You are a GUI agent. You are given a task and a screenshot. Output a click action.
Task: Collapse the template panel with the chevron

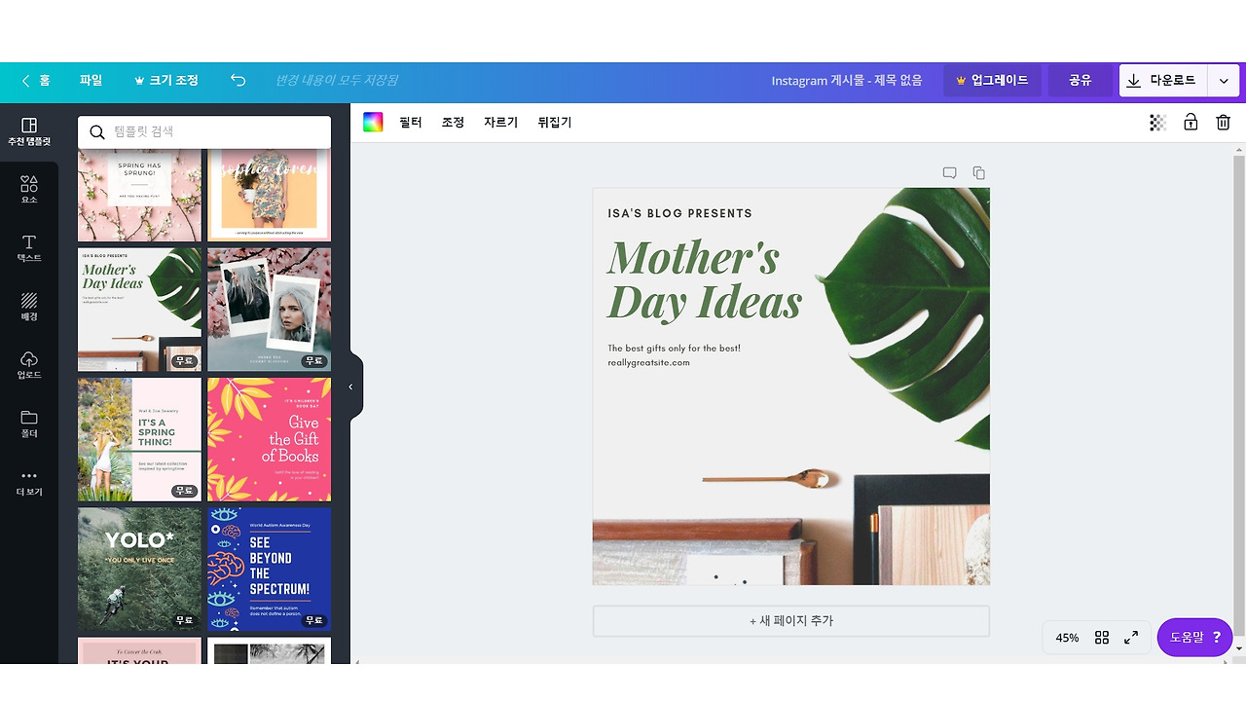pyautogui.click(x=351, y=386)
